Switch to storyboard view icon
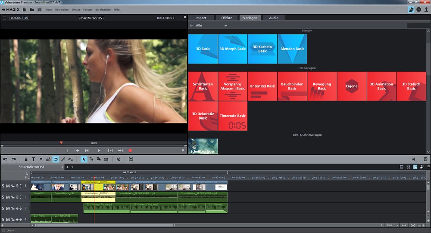The image size is (431, 233). [x=402, y=167]
